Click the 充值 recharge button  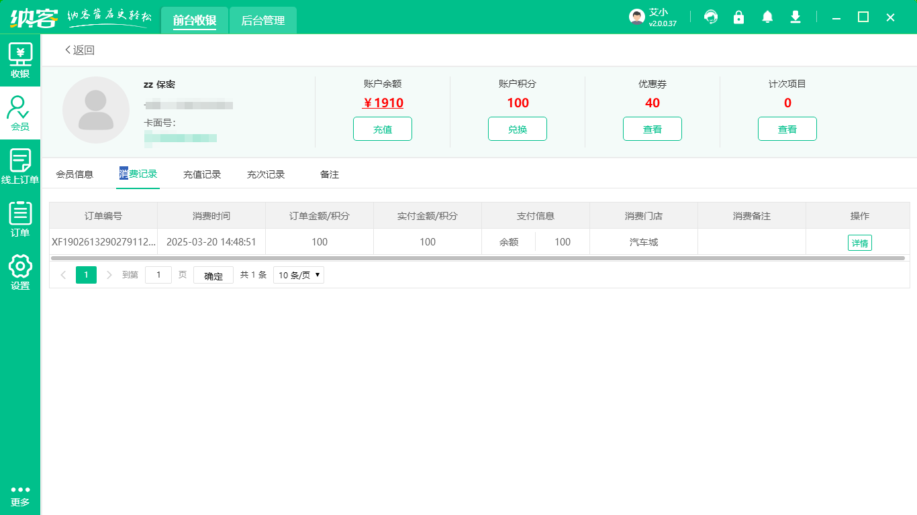point(383,129)
